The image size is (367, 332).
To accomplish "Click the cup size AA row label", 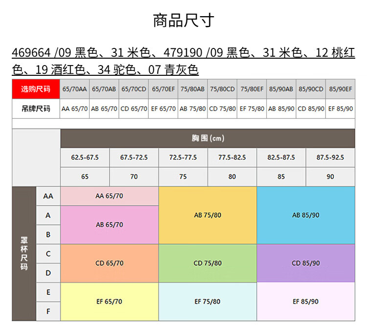I will click(48, 196).
